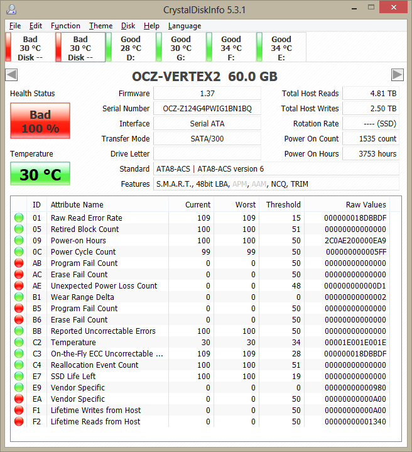
Task: Click the Serial Number field
Action: click(x=207, y=108)
